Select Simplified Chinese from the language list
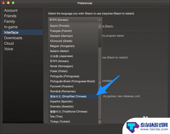This screenshot has width=170, height=134. pos(73,96)
